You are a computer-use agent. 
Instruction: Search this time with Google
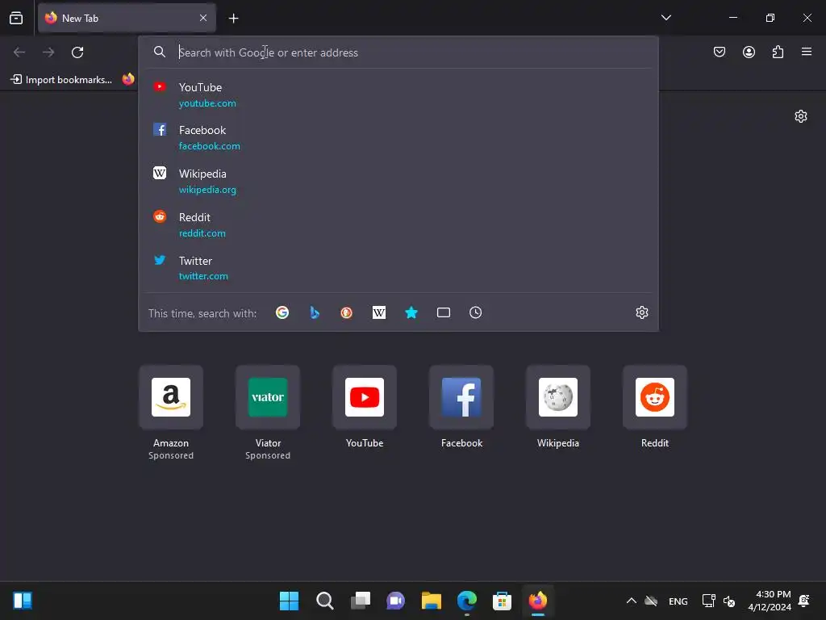[x=282, y=312]
